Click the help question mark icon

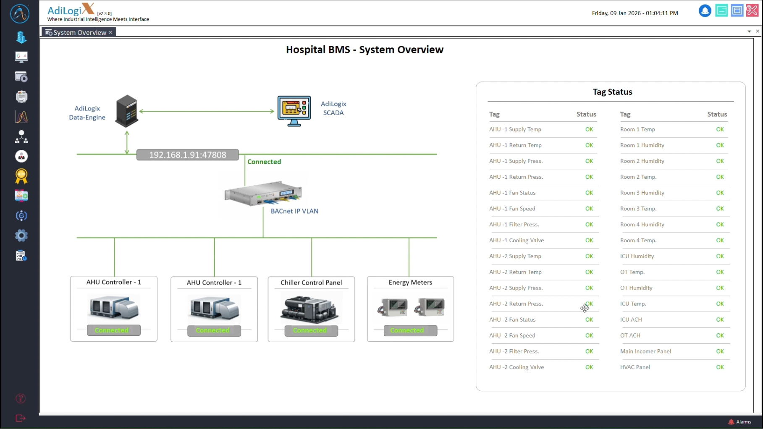click(x=21, y=398)
